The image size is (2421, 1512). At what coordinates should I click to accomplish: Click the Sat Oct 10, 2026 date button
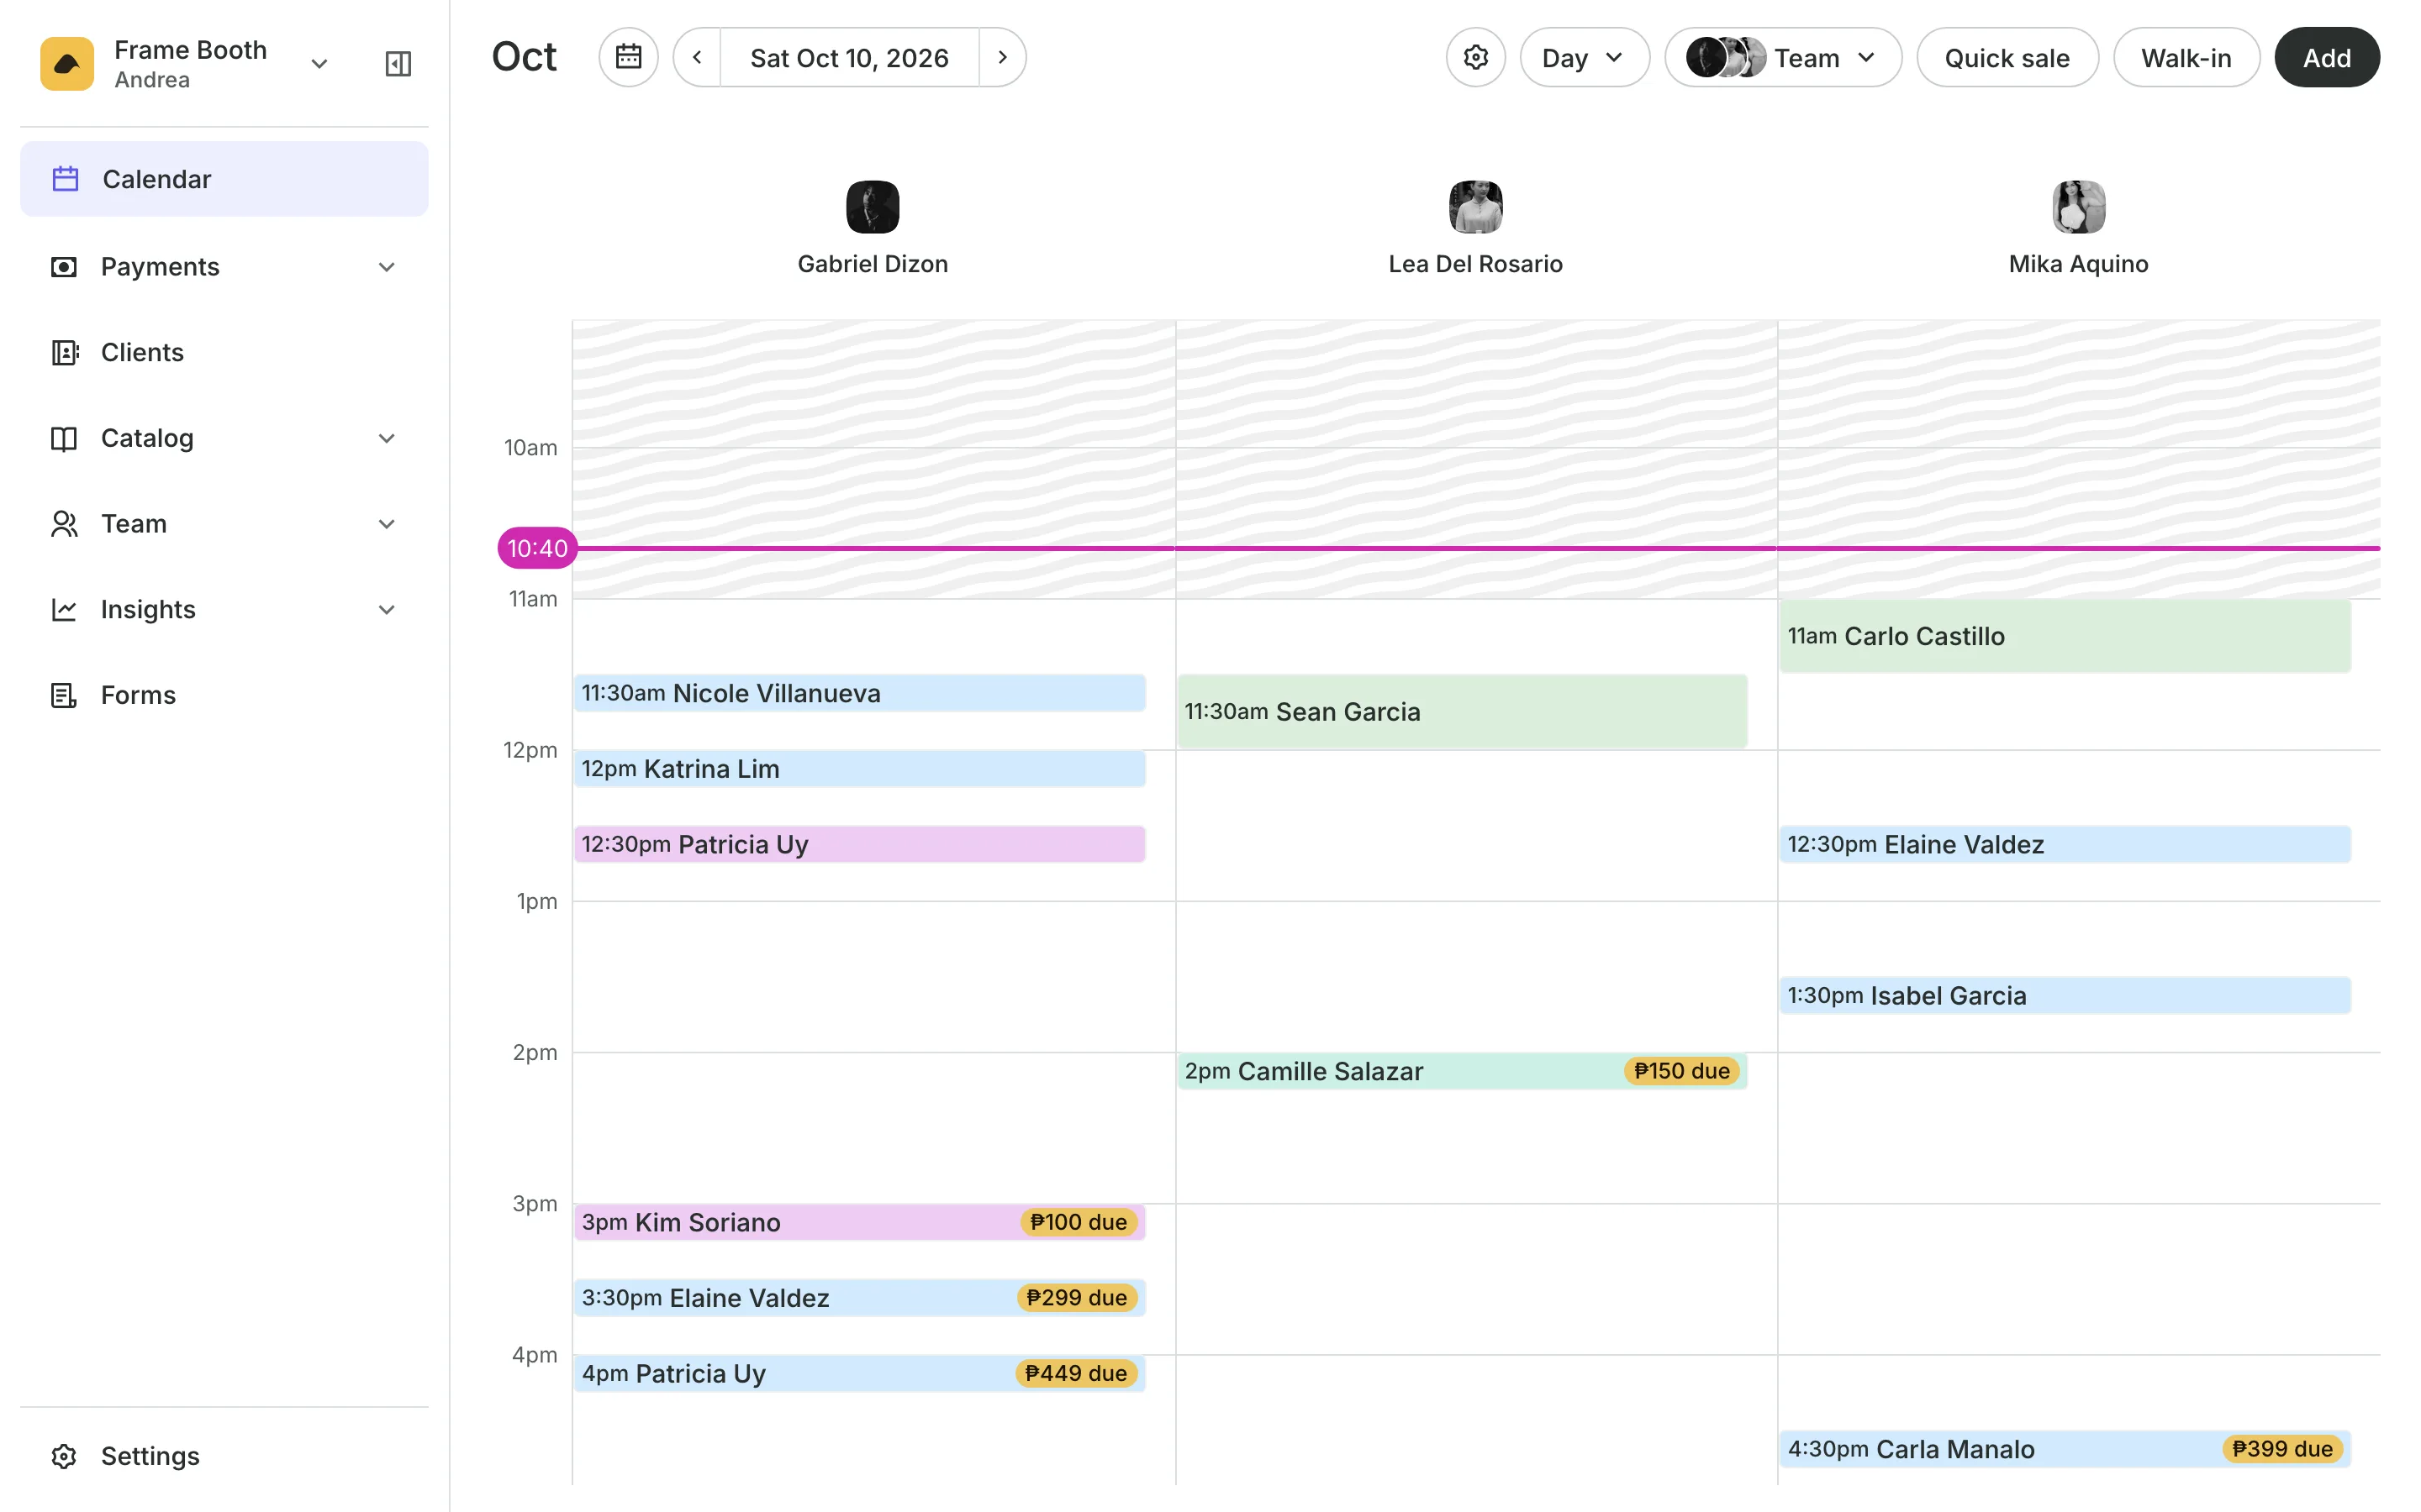(849, 57)
